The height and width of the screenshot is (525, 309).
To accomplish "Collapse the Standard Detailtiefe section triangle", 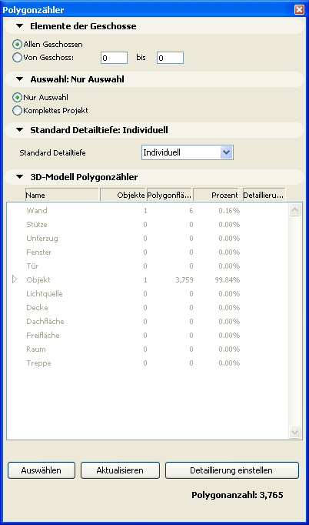I will click(20, 130).
